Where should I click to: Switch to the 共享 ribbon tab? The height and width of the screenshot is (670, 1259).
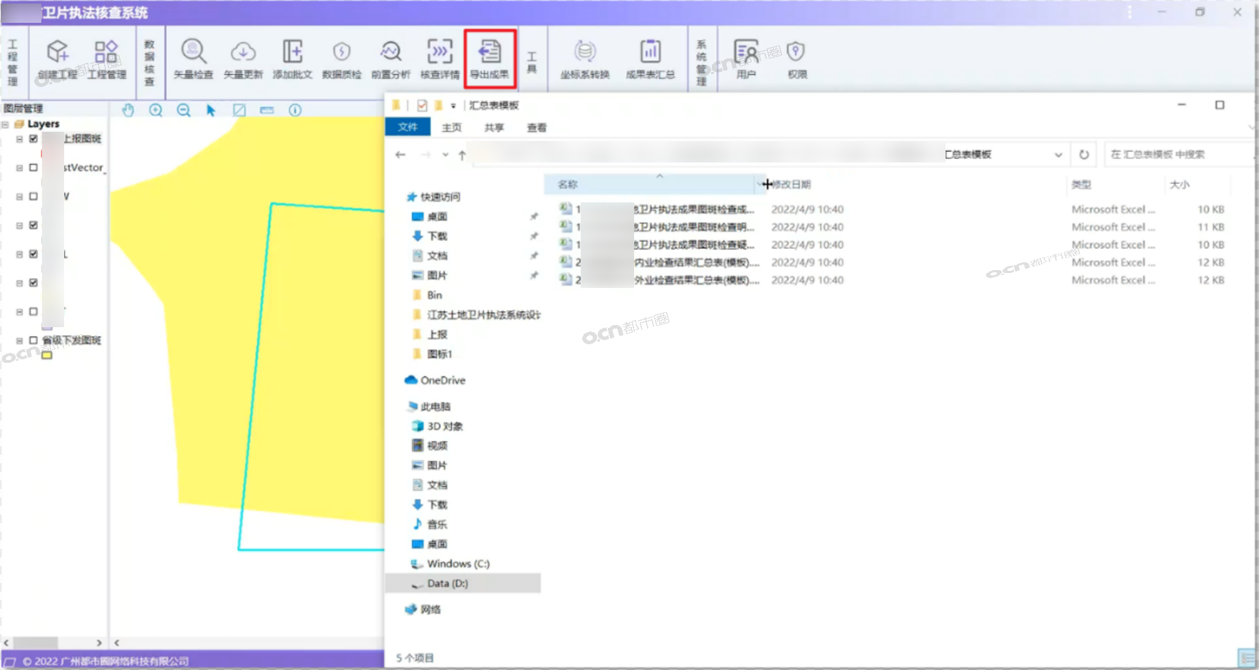[494, 128]
